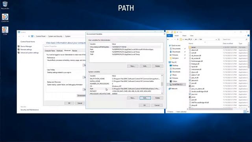Open Advanced system settings link
The width and height of the screenshot is (252, 142).
(30, 53)
